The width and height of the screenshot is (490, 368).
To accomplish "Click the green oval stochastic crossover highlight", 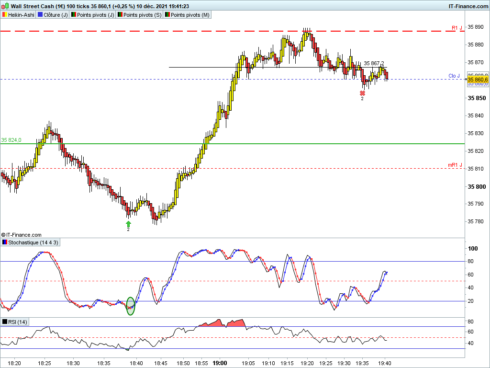I will 131,306.
